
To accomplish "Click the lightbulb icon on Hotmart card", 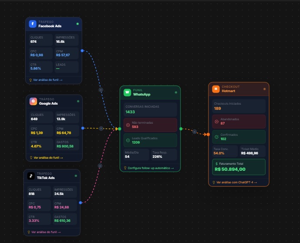I will (x=214, y=182).
